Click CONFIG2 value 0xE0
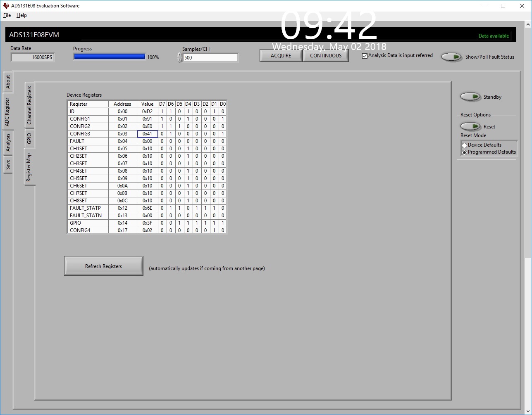This screenshot has width=532, height=415. [148, 126]
